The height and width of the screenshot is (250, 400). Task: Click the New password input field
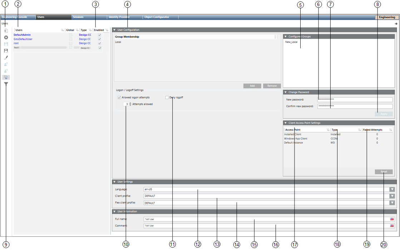pyautogui.click(x=355, y=99)
